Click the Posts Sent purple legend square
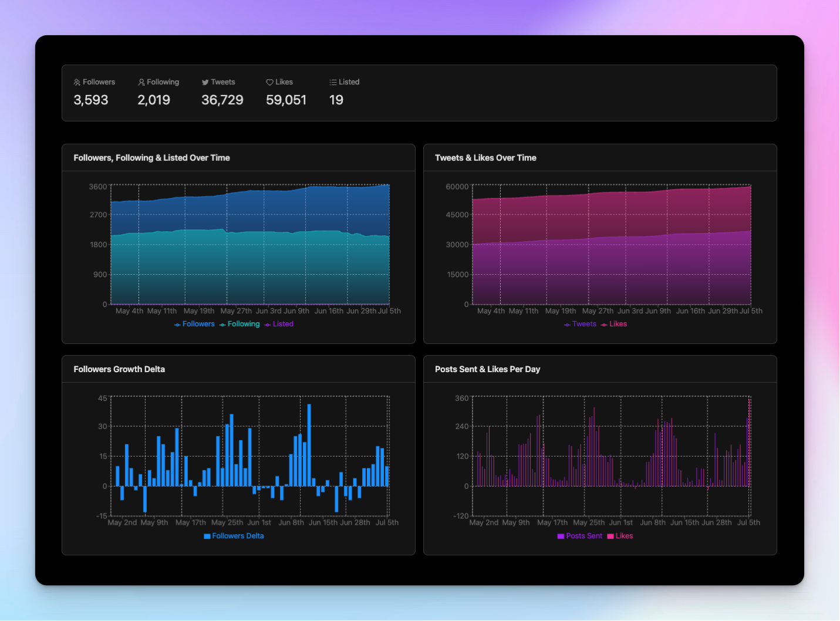Viewport: 840px width, 621px height. click(561, 536)
